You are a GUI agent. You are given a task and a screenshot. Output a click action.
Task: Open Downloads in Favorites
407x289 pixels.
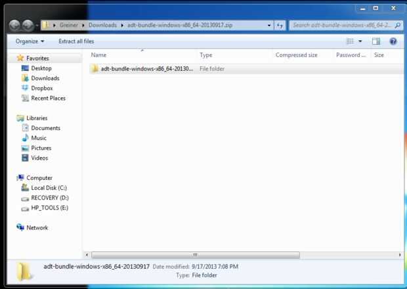(x=45, y=78)
